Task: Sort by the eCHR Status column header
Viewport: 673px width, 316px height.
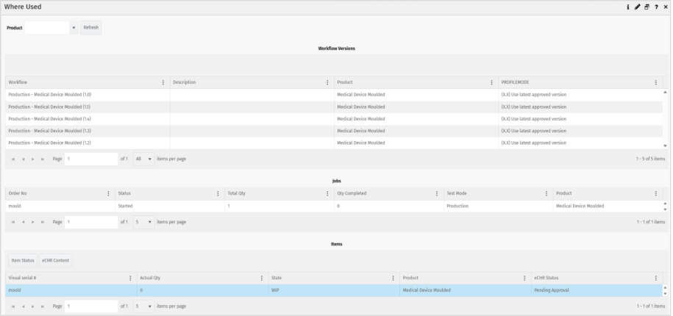Action: click(x=546, y=279)
